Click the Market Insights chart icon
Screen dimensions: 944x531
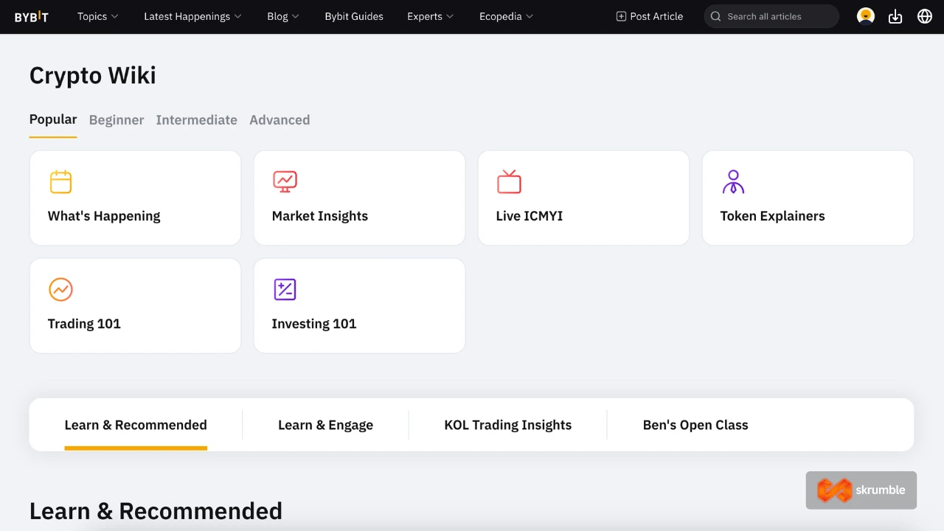pyautogui.click(x=285, y=181)
